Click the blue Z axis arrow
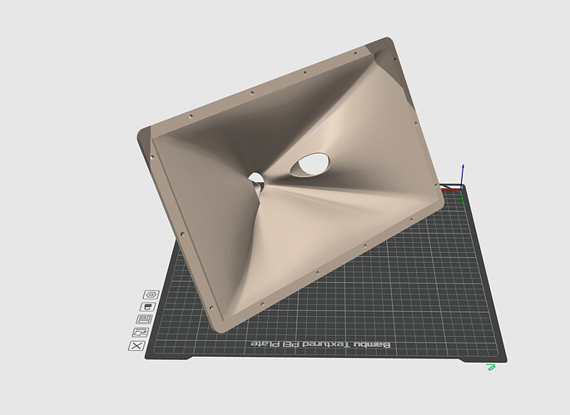570x415 pixels. click(463, 176)
